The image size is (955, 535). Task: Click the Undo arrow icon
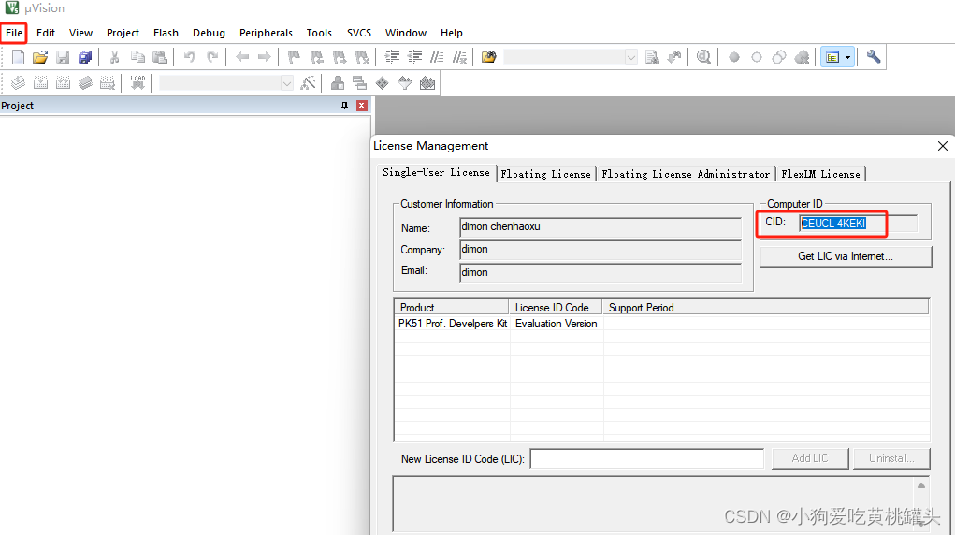190,57
